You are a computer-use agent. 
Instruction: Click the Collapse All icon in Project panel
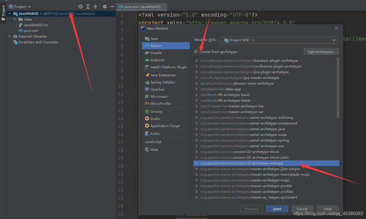point(95,7)
